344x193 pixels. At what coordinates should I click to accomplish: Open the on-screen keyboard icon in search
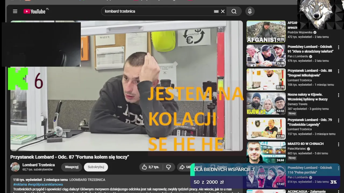coord(216,11)
